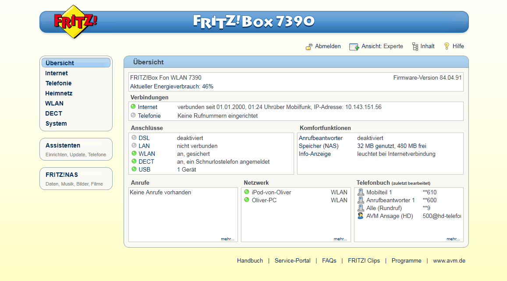Click the Anrufbeantworter 1 phonebook entry
This screenshot has height=281, width=507.
coord(390,200)
